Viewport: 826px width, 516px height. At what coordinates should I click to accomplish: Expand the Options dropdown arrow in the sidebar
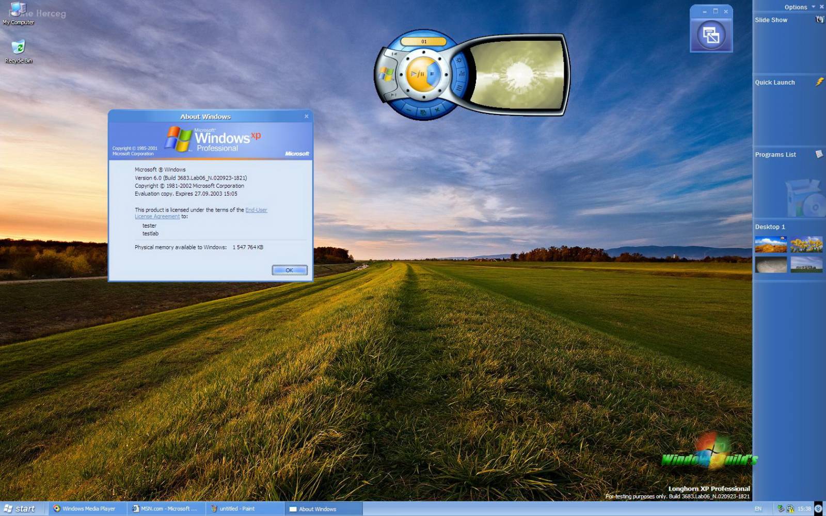813,7
